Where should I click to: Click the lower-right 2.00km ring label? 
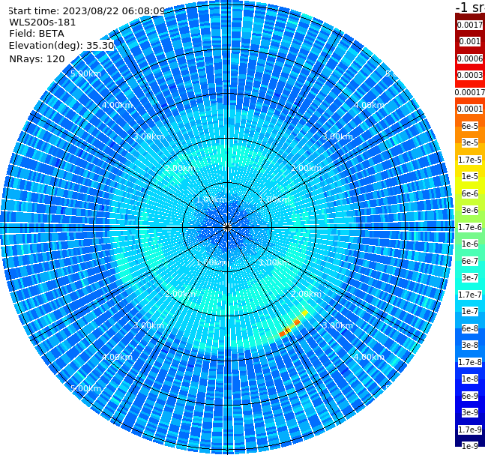coord(307,294)
